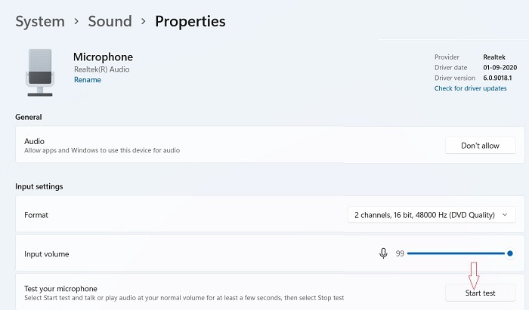Click the middle of the input volume track
The height and width of the screenshot is (310, 529).
click(x=458, y=253)
